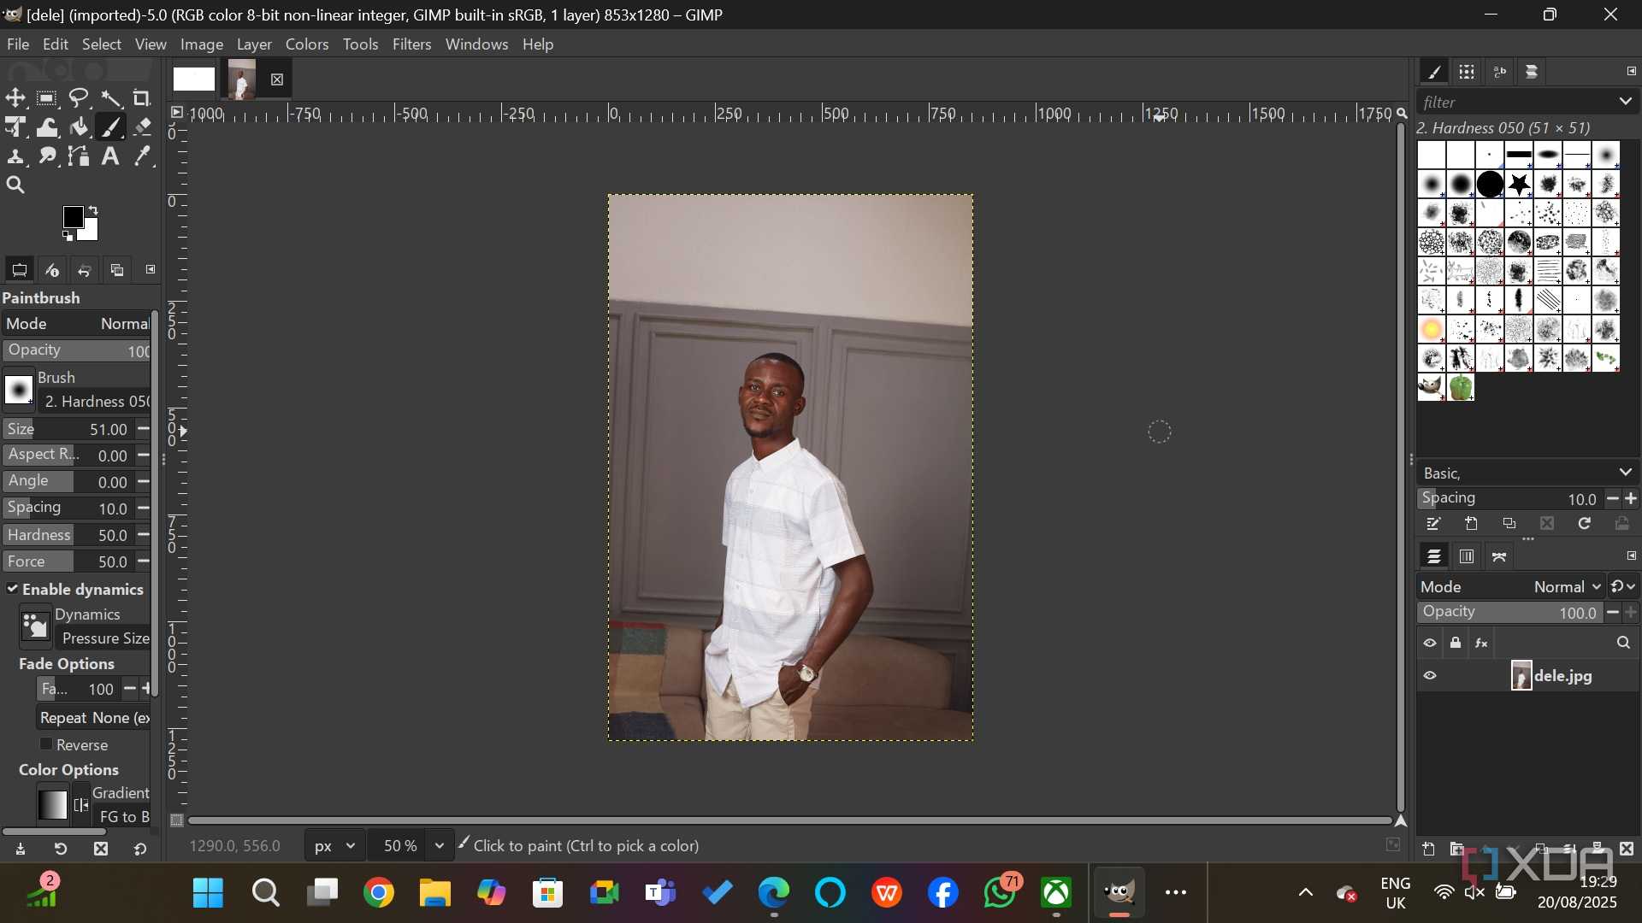Select the Eraser tool
The image size is (1642, 923).
(142, 127)
